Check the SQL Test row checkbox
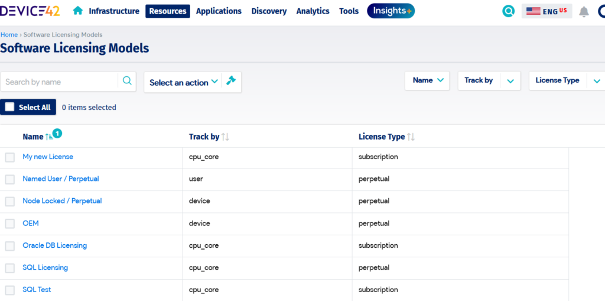Screen dimensions: 605x301 click(x=10, y=290)
